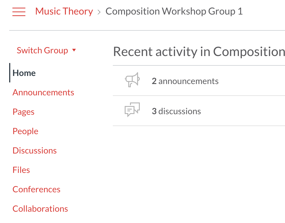Image resolution: width=285 pixels, height=223 pixels.
Task: Open the Music Theory course breadcrumb link
Action: tap(64, 11)
